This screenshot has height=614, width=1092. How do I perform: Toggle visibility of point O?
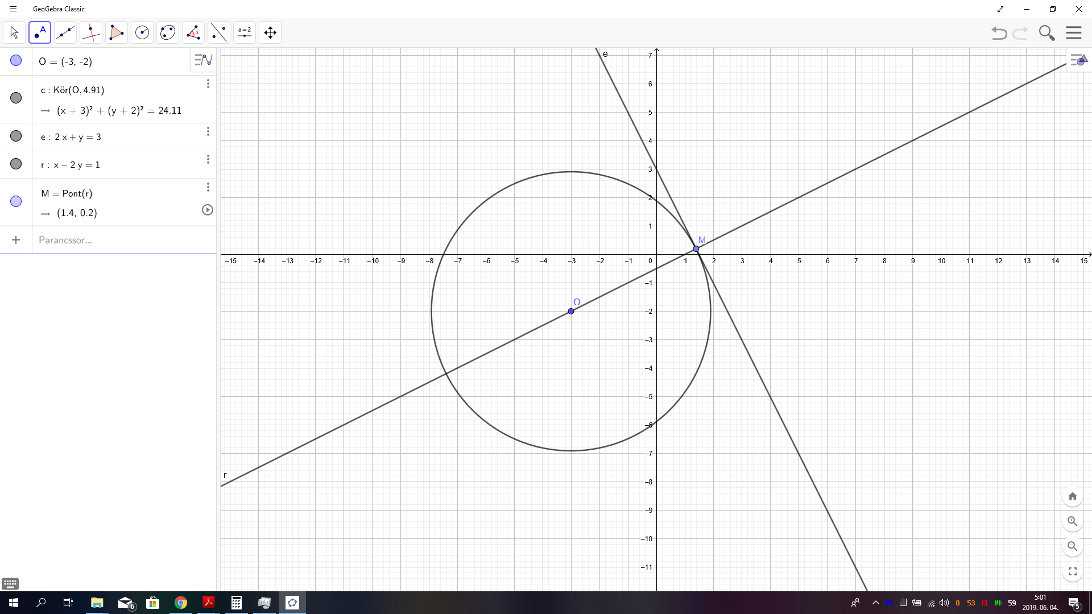pyautogui.click(x=16, y=60)
